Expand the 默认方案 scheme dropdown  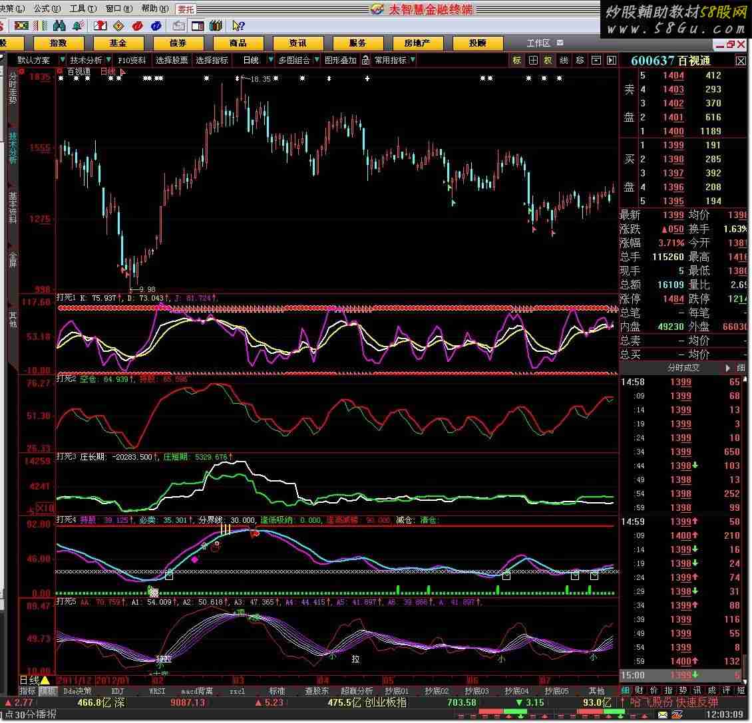(x=63, y=60)
